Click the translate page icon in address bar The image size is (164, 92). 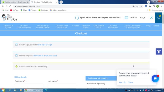point(134,6)
